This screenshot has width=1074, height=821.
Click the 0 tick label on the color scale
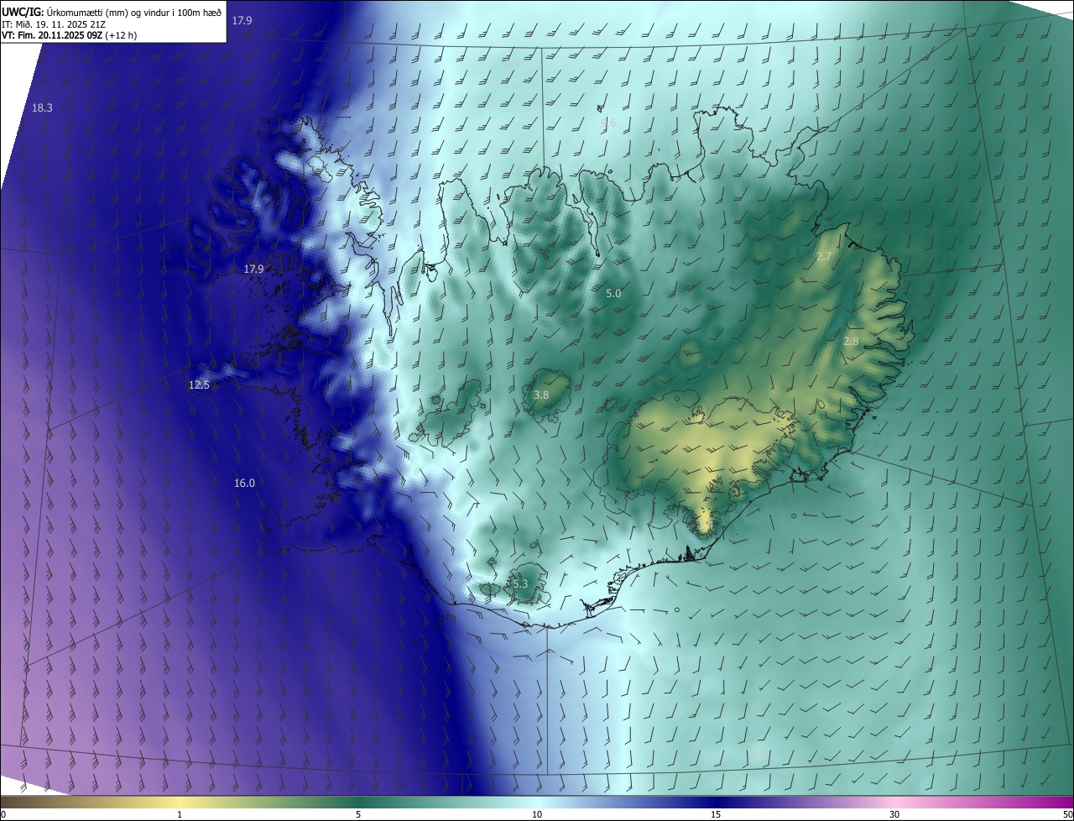[3, 814]
